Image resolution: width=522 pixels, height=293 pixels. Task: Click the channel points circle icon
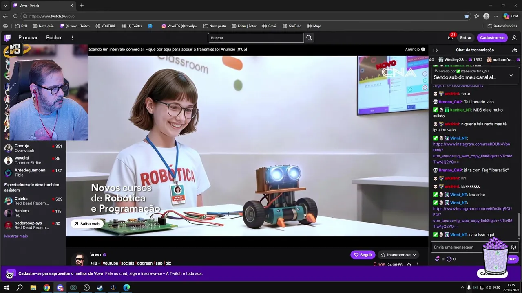click(x=449, y=259)
